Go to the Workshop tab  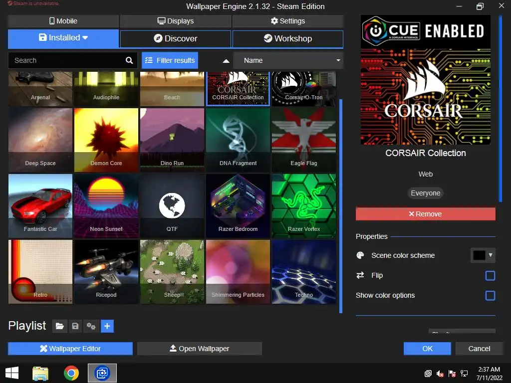[x=288, y=38]
